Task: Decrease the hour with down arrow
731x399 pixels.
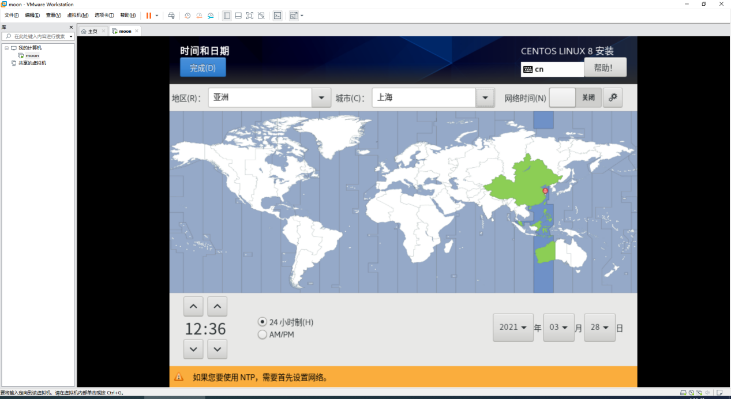Action: coord(193,349)
